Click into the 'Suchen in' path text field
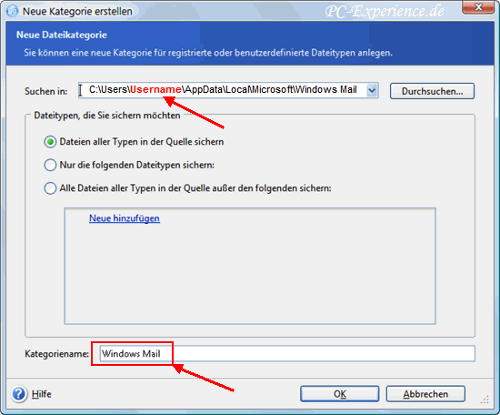Image resolution: width=500 pixels, height=415 pixels. pyautogui.click(x=223, y=90)
